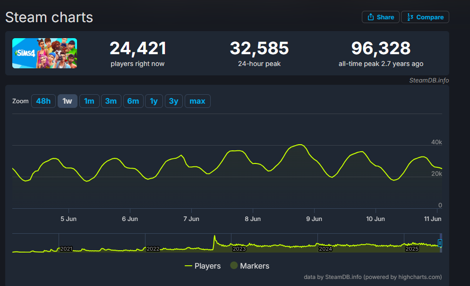Change zoom to 3y

[173, 101]
